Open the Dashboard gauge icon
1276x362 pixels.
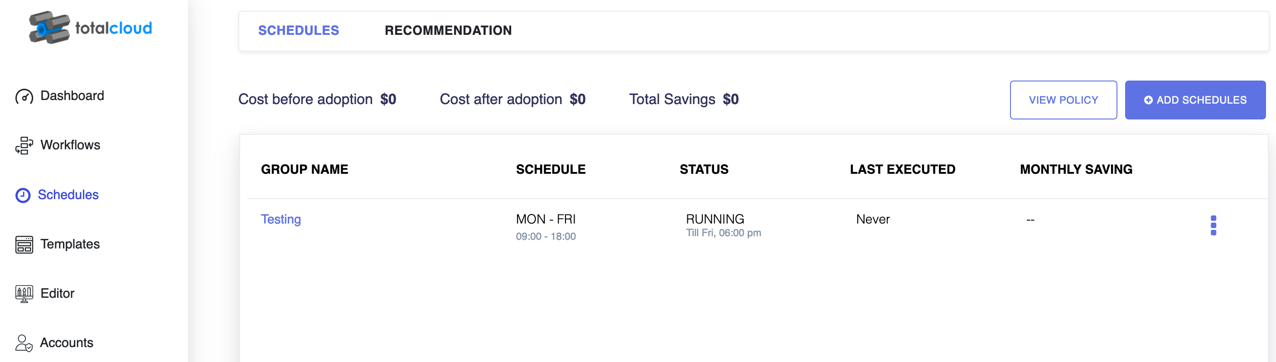tap(24, 96)
